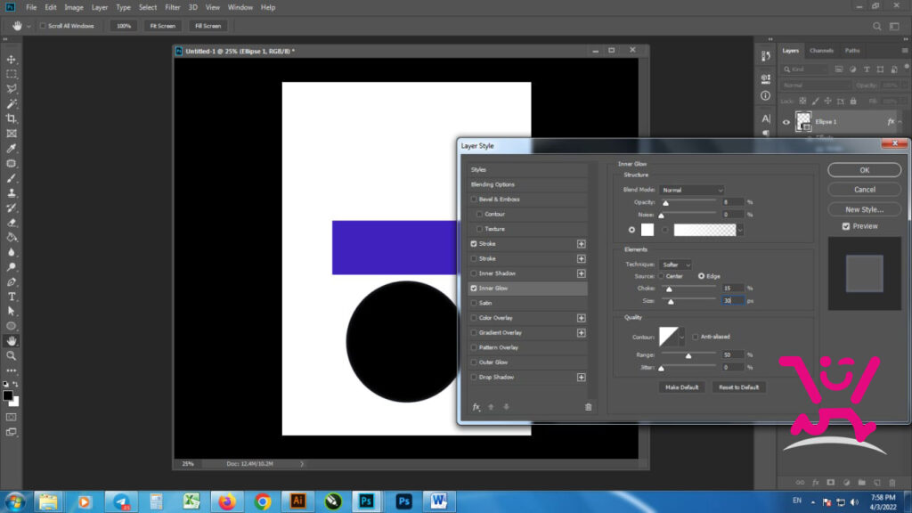Open Illustrator from the taskbar

pos(297,501)
